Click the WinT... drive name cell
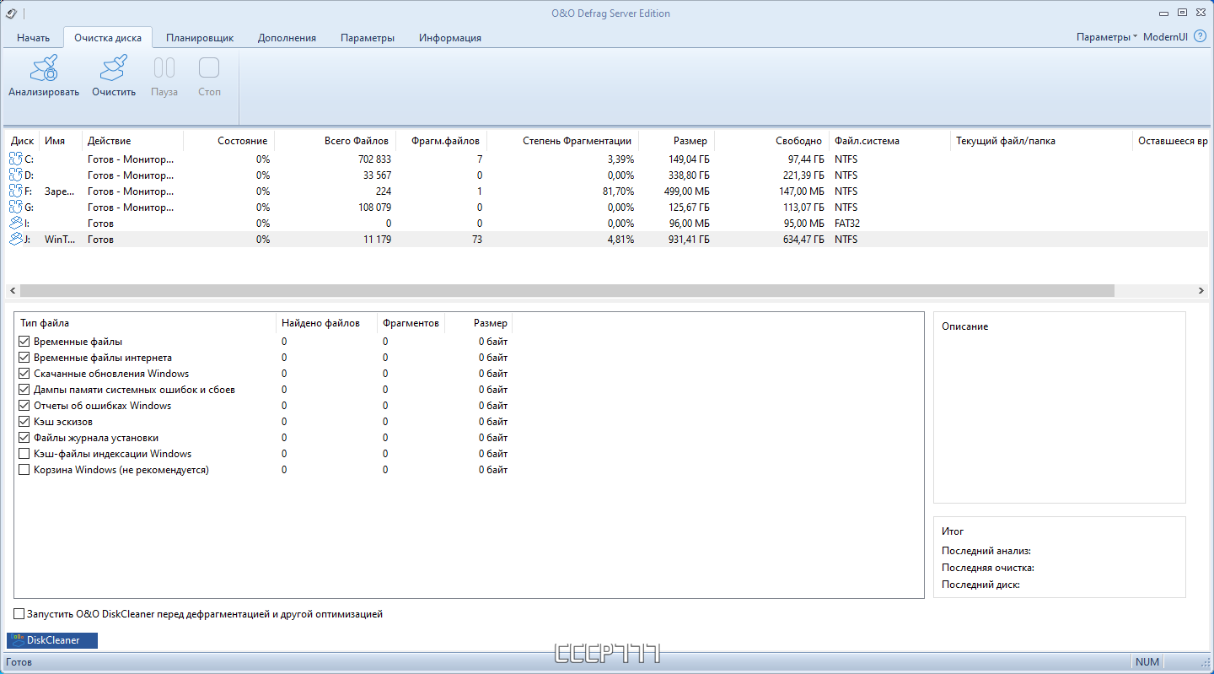The image size is (1214, 674). [x=61, y=240]
